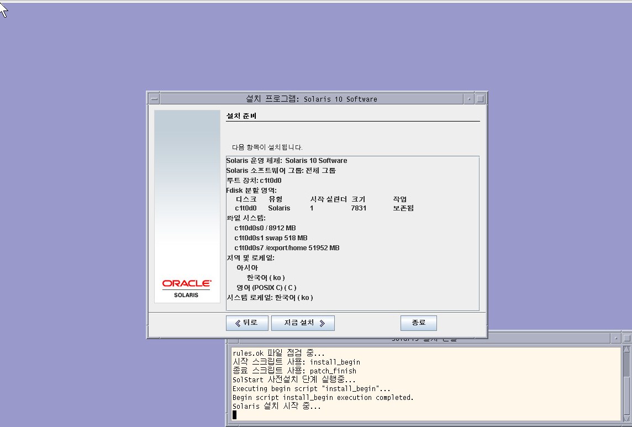Click the 종료 (Exit) button
Image resolution: width=632 pixels, height=427 pixels.
point(418,323)
